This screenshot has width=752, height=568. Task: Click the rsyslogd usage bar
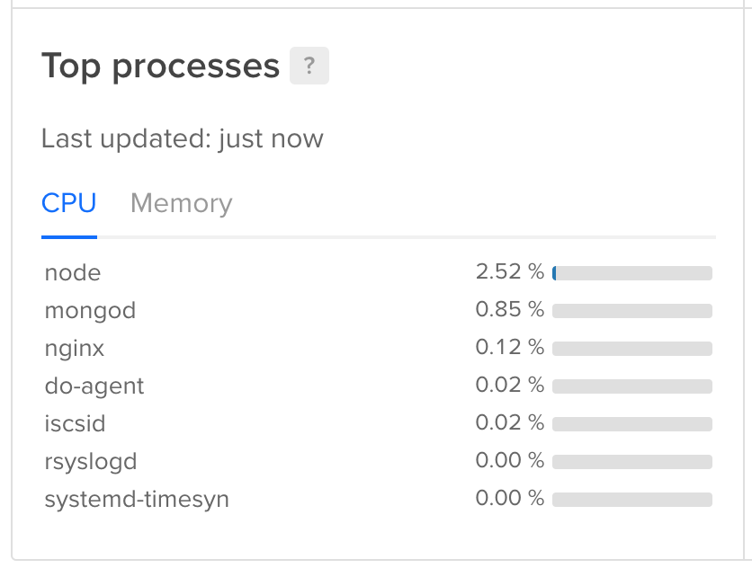pos(630,460)
